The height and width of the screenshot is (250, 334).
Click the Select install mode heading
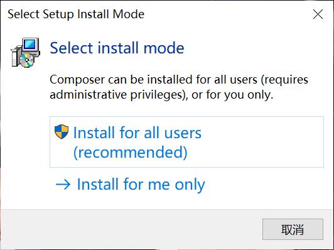[x=117, y=48]
